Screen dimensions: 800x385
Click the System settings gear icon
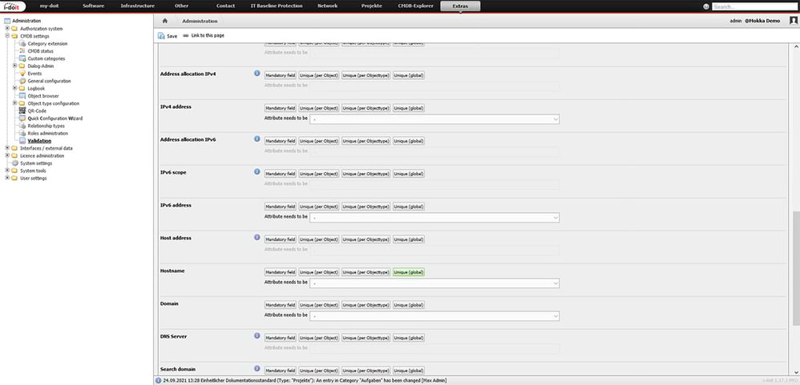point(14,163)
